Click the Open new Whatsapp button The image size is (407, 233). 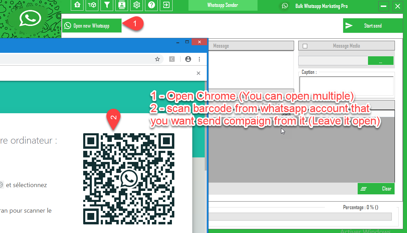(x=92, y=26)
